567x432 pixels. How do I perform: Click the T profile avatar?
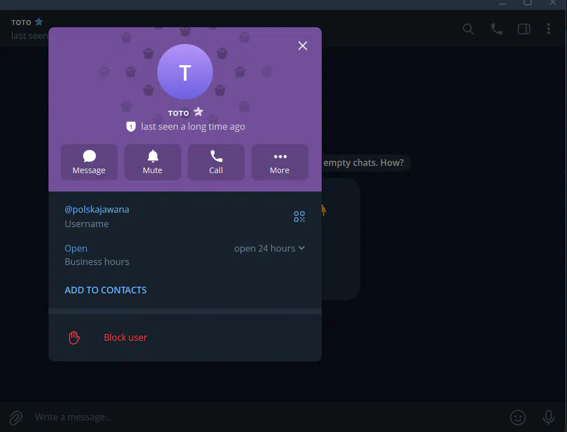pyautogui.click(x=185, y=72)
